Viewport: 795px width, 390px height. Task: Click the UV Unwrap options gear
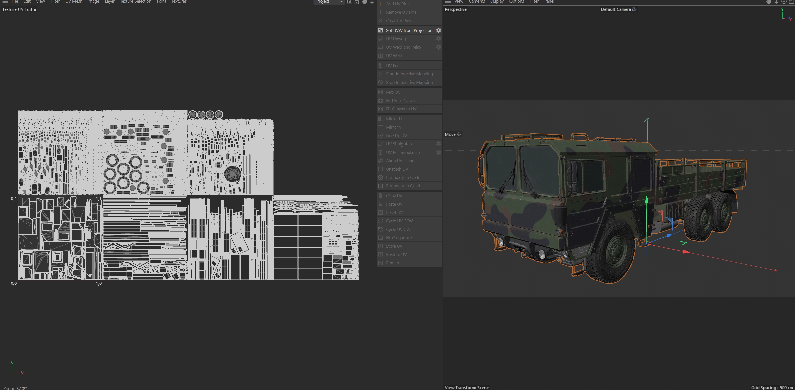[438, 39]
